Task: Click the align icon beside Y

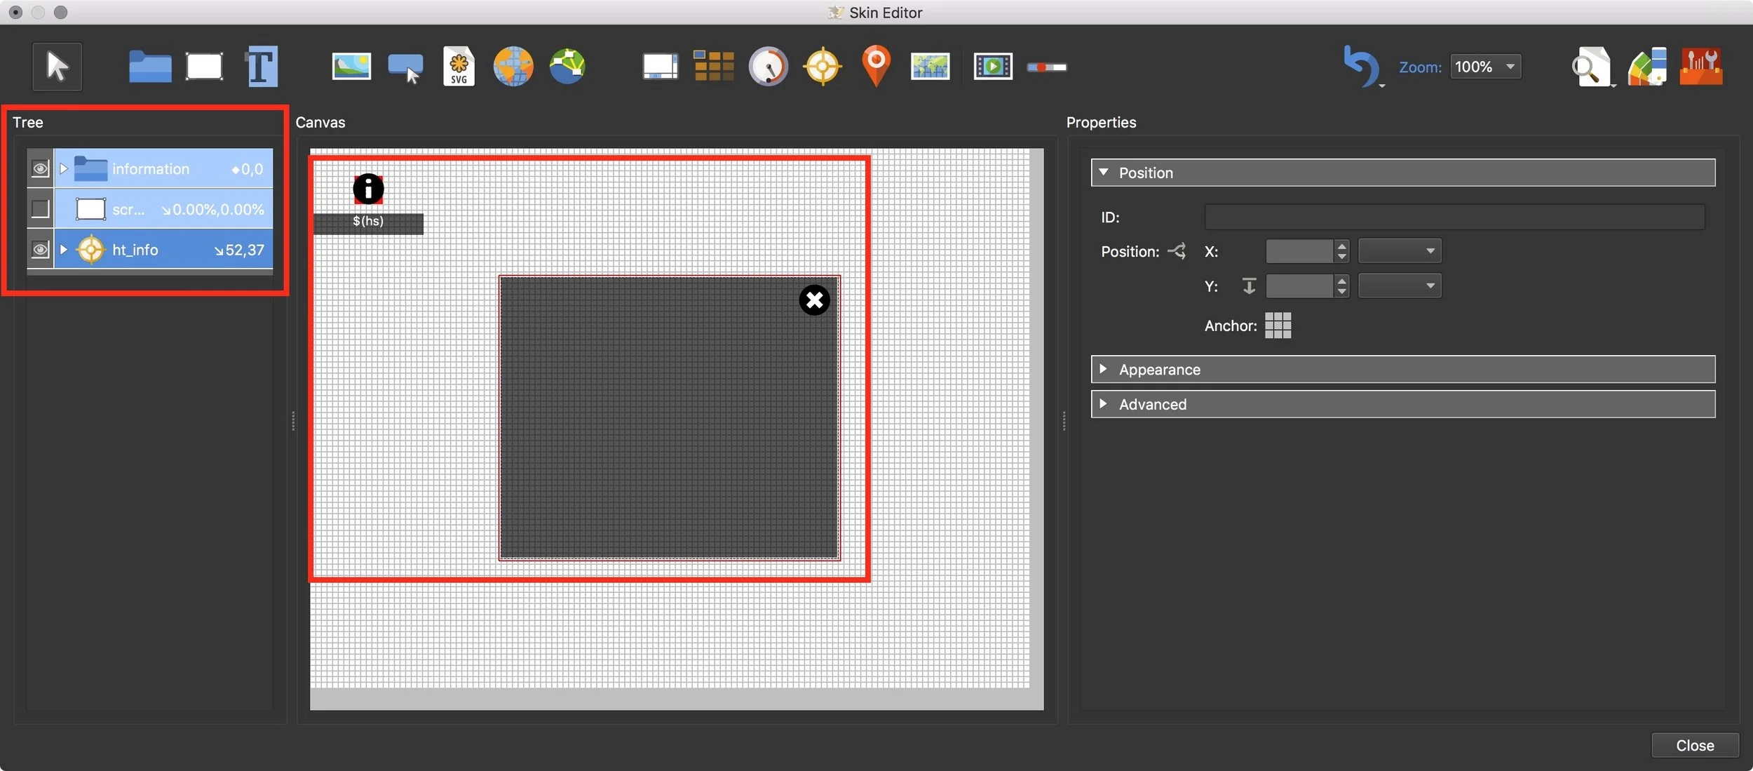Action: click(x=1249, y=286)
